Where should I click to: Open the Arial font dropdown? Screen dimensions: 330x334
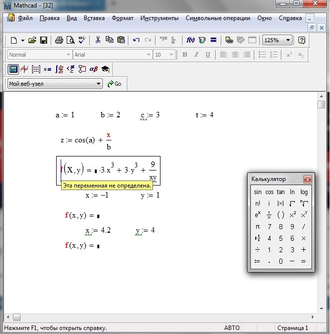(x=148, y=55)
